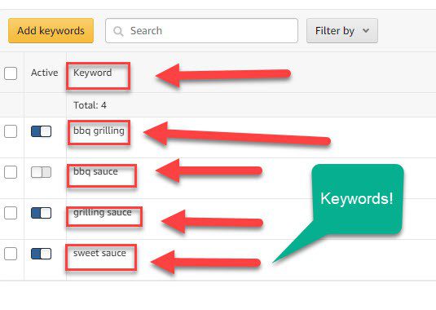The height and width of the screenshot is (310, 436).
Task: Click the Add keywords button
Action: pyautogui.click(x=51, y=31)
